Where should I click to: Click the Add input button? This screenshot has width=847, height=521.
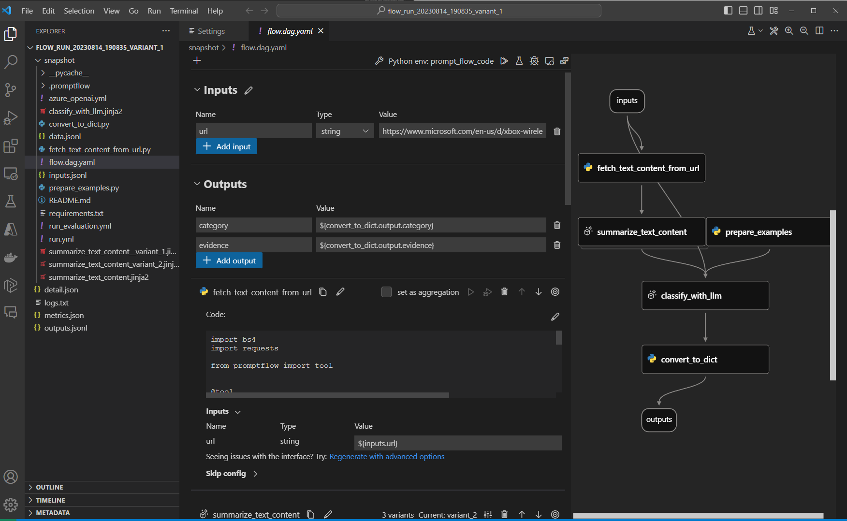[x=226, y=146]
